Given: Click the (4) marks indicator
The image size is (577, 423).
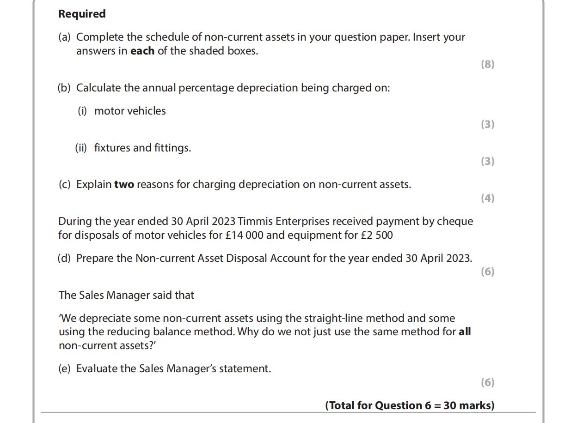Looking at the screenshot, I should click(x=487, y=198).
